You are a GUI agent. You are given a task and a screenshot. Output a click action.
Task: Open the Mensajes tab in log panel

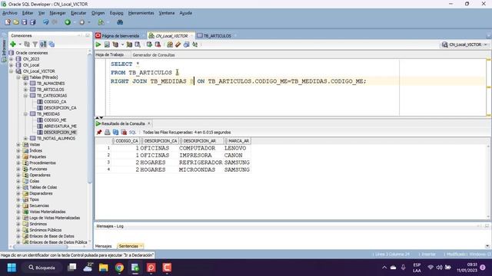(x=103, y=246)
